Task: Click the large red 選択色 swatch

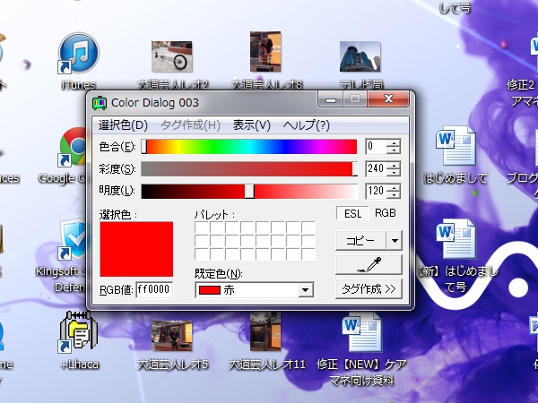Action: [x=136, y=249]
